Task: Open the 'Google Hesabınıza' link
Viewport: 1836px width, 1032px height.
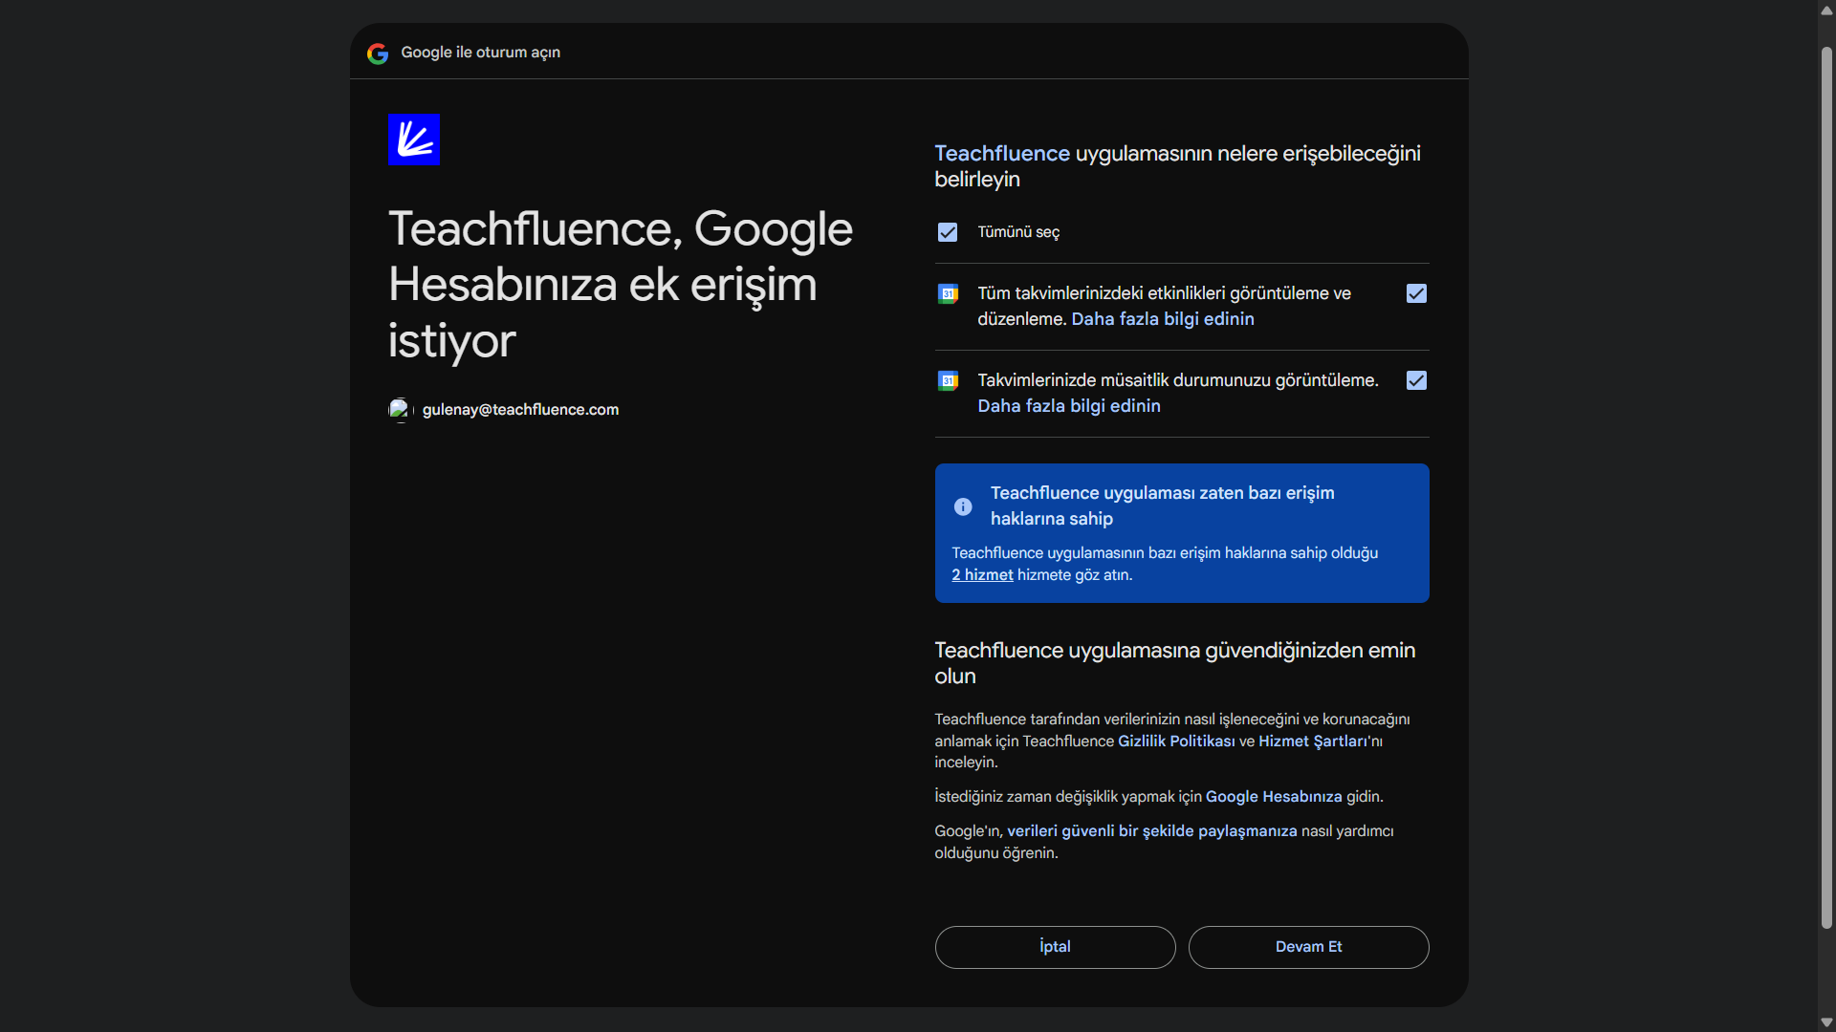Action: click(1274, 797)
